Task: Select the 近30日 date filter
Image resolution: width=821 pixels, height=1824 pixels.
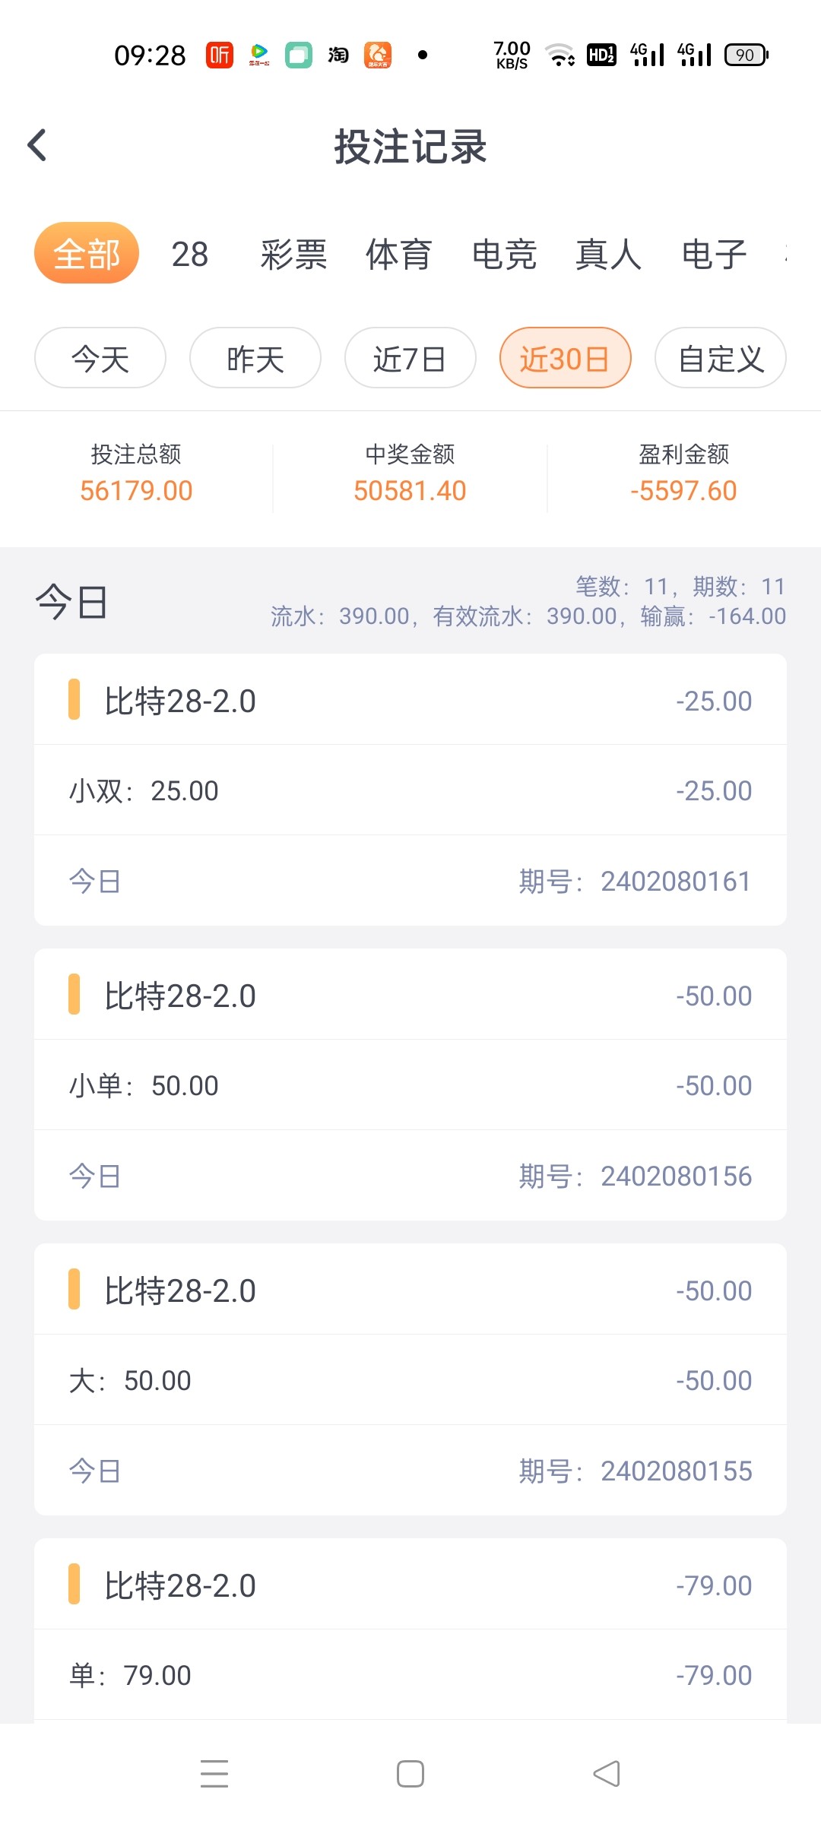Action: point(565,358)
